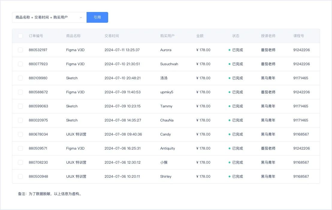The height and width of the screenshot is (210, 332).
Task: Click timestamp 2024-07-11 13:25:37
Action: (x=122, y=50)
